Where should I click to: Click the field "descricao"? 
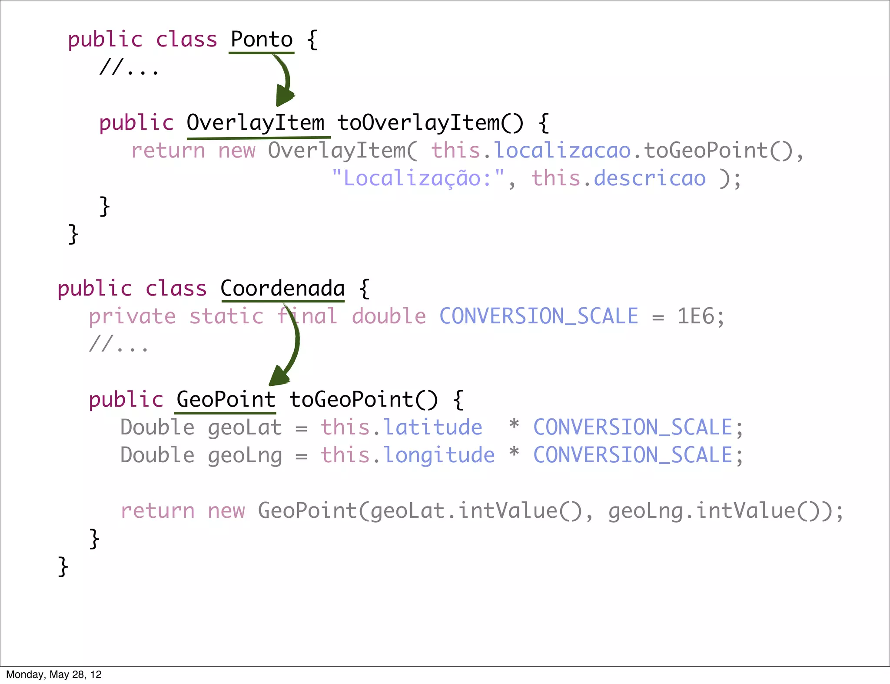[650, 178]
